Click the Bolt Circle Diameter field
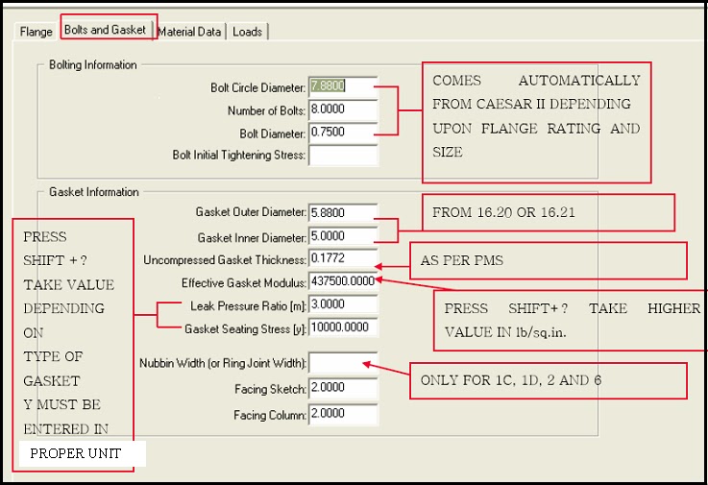 pos(343,86)
